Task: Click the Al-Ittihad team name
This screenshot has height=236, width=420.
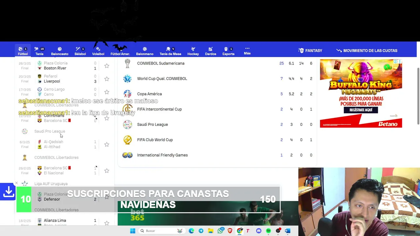Action: 52,147
